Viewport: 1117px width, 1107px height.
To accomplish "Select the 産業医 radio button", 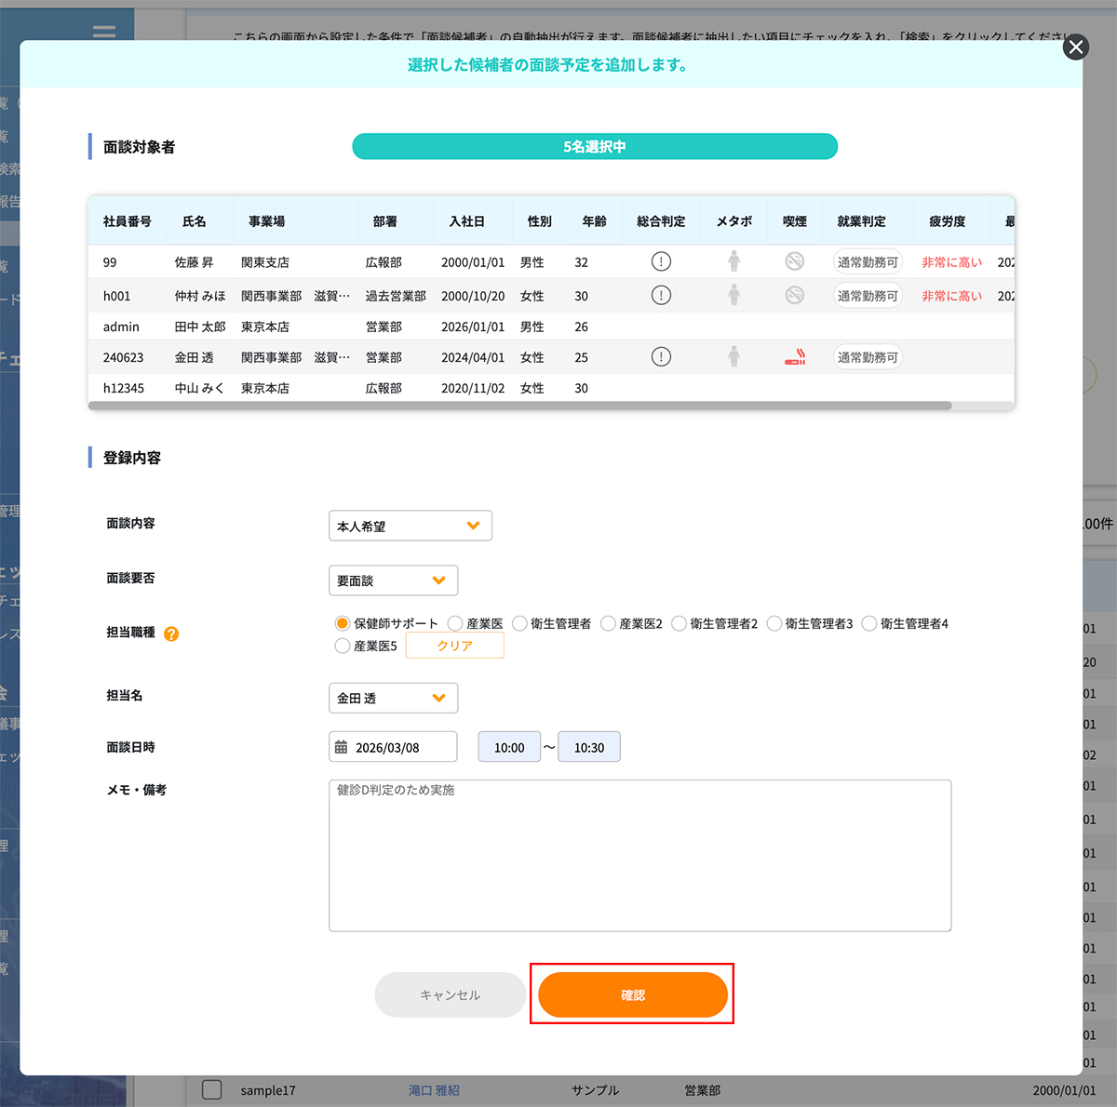I will (x=455, y=624).
